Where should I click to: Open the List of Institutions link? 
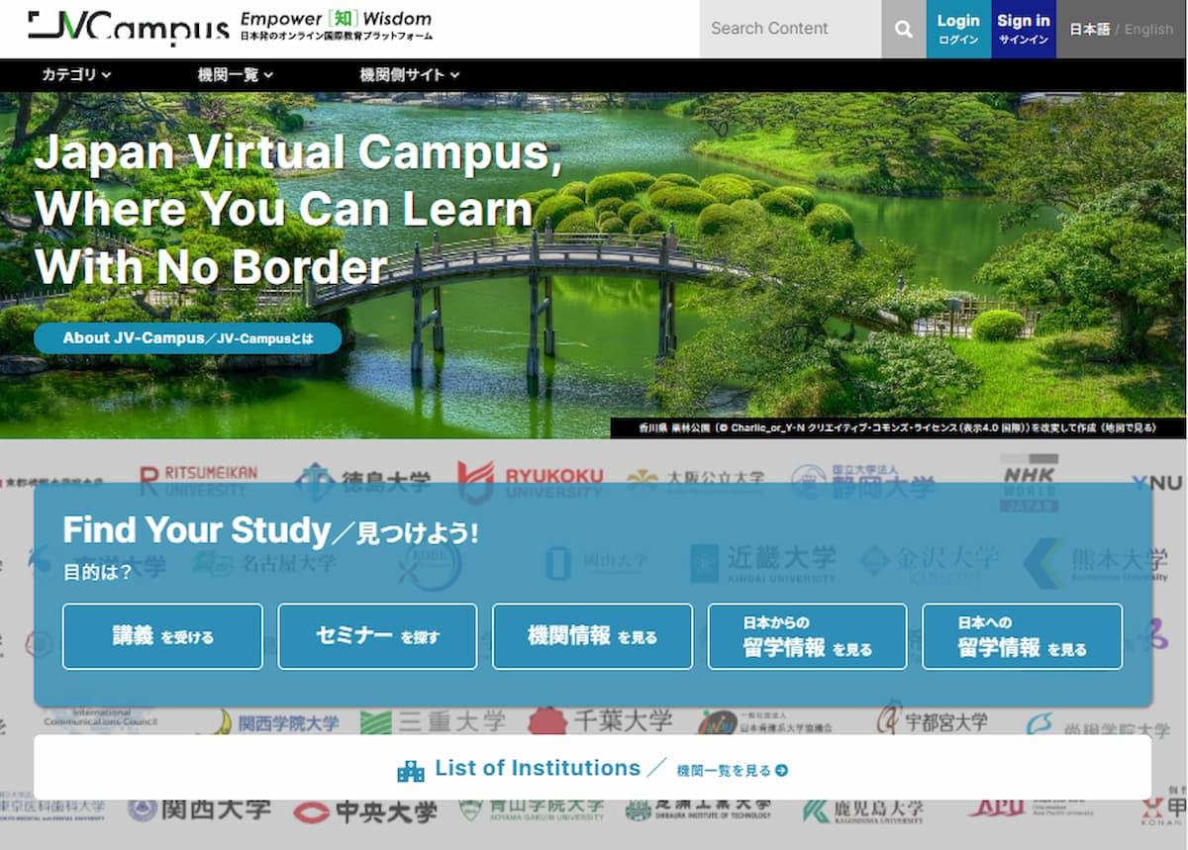tap(538, 769)
